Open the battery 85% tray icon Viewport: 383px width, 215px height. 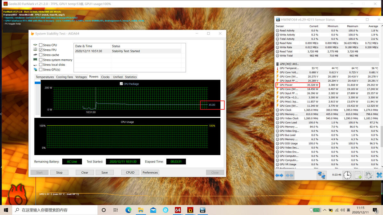[315, 210]
